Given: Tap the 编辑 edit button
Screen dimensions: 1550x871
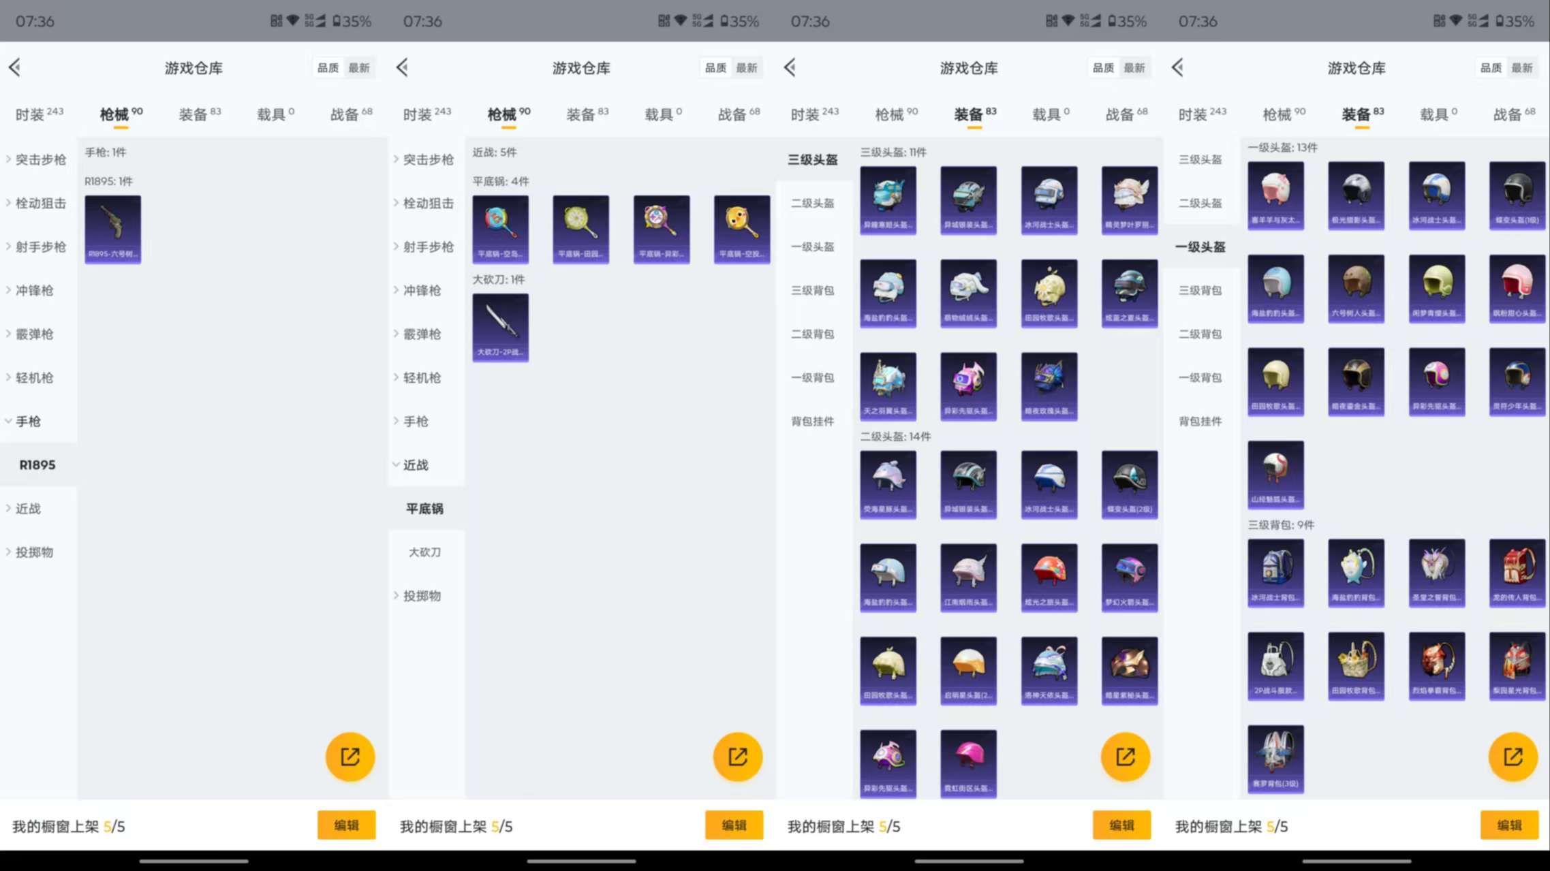Looking at the screenshot, I should pyautogui.click(x=346, y=825).
